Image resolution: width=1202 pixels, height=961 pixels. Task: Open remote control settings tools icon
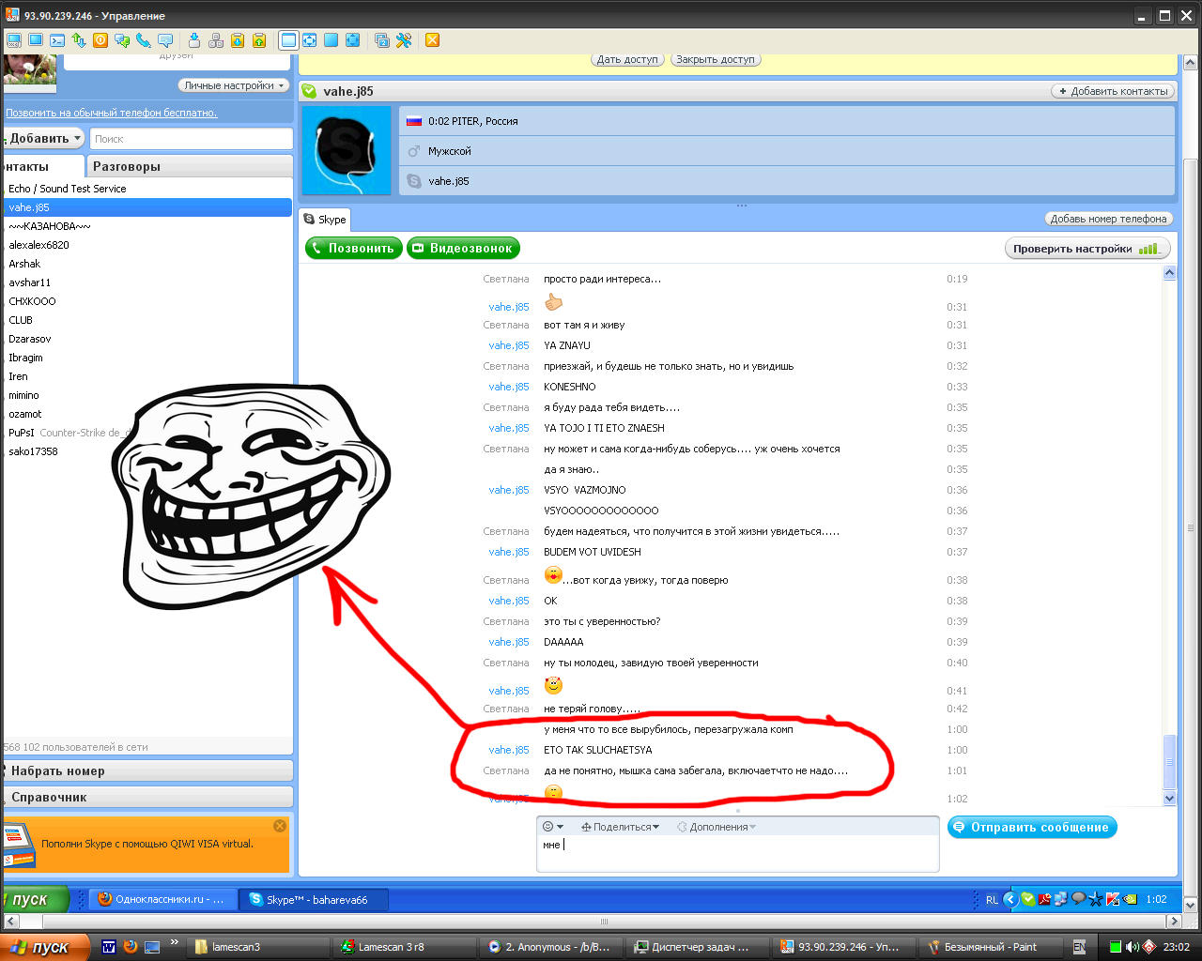tap(404, 40)
